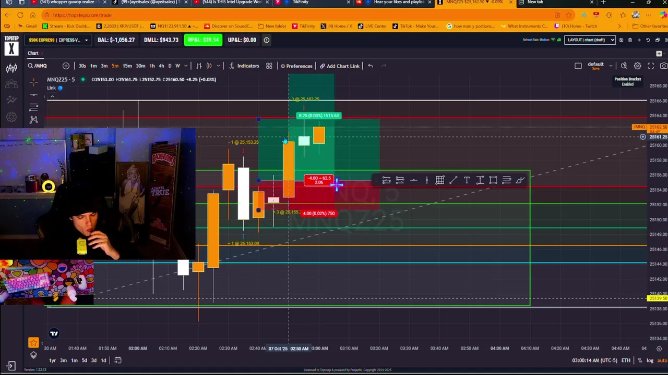668x375 pixels.
Task: Switch to the 4h timeframe
Action: tap(161, 66)
